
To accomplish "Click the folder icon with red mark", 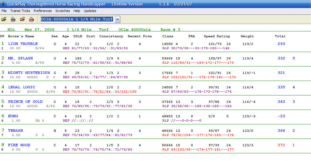I will (x=22, y=19).
